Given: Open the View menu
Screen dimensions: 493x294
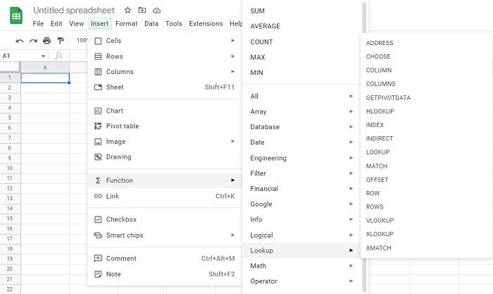Looking at the screenshot, I should point(76,23).
